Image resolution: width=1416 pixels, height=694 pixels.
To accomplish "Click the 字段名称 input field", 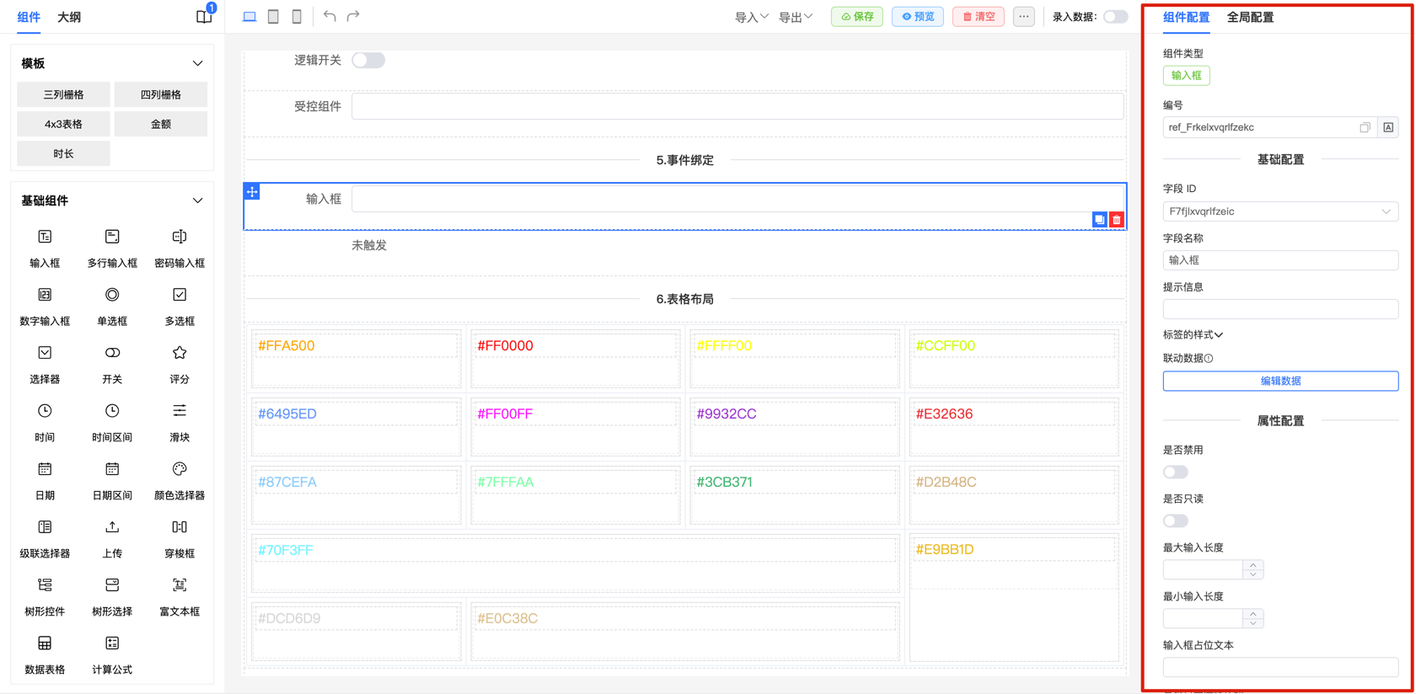I will tap(1280, 260).
